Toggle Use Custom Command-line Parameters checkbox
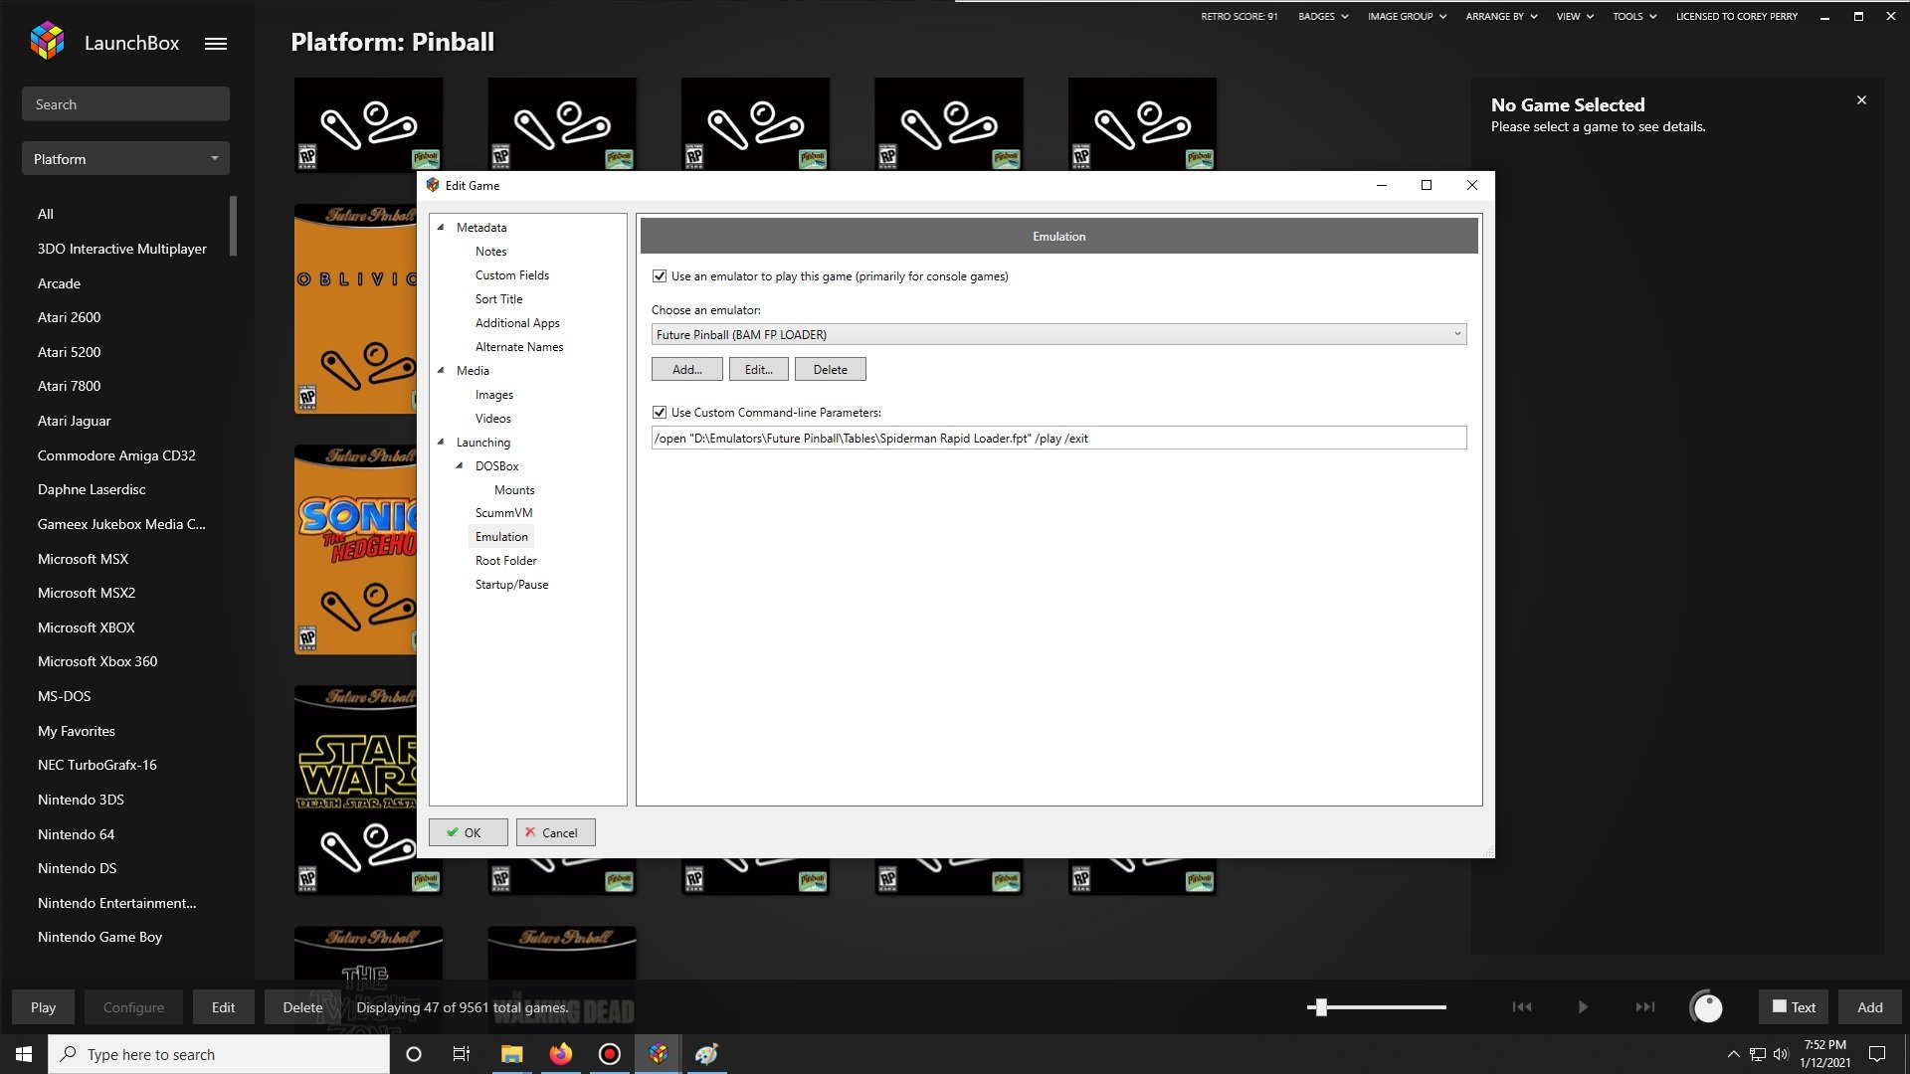 660,413
